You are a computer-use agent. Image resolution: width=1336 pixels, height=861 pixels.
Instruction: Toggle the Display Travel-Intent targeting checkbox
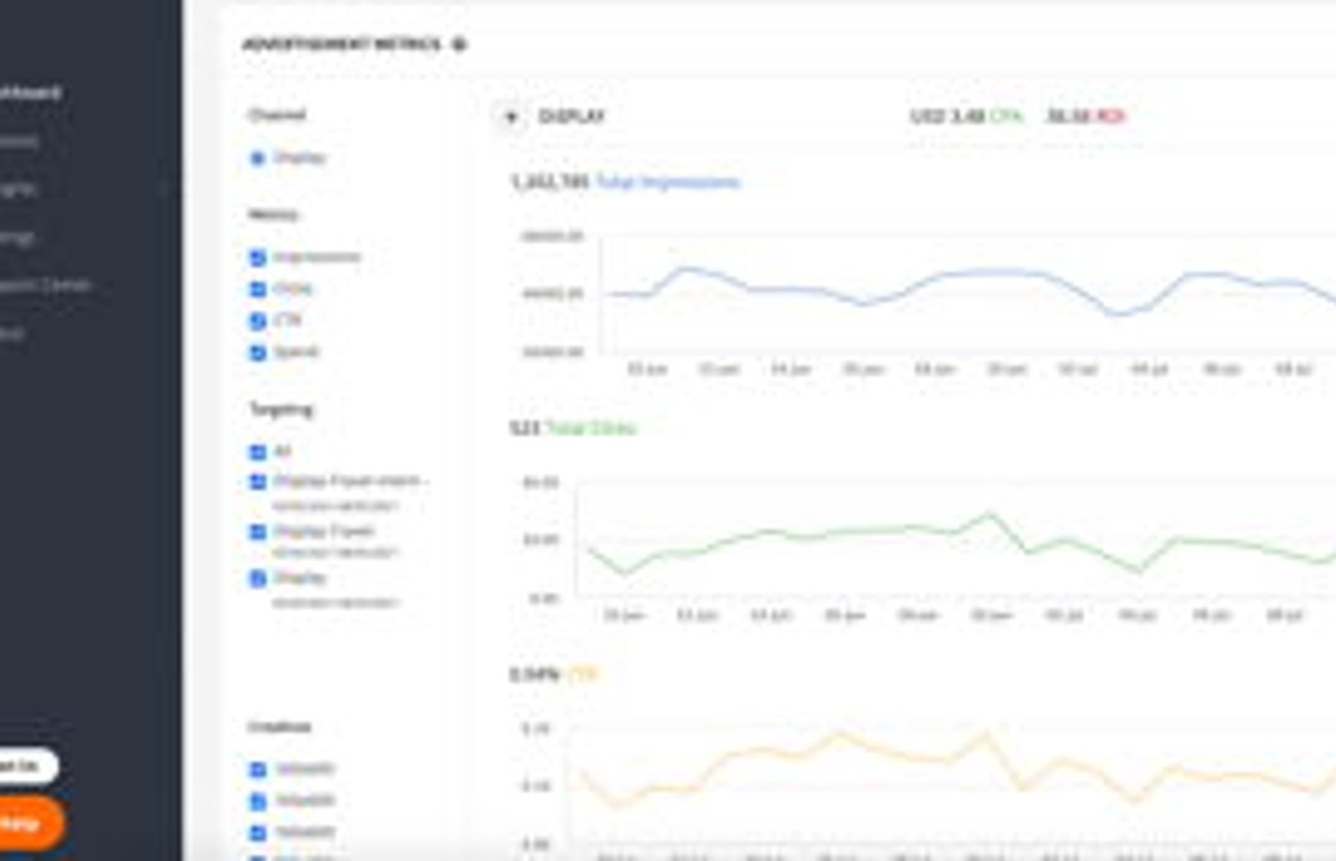(x=257, y=481)
